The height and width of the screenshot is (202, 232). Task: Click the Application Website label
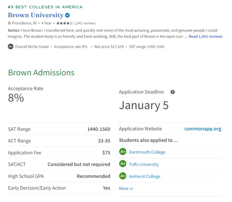(140, 129)
